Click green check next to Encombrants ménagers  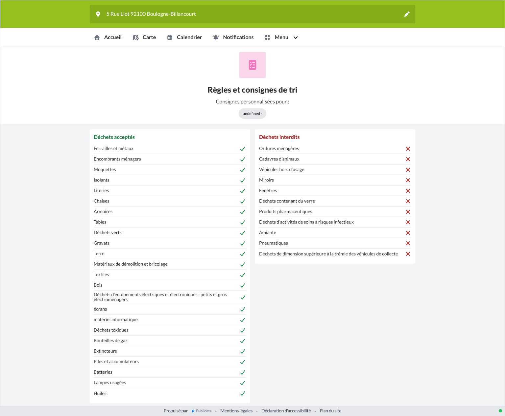pyautogui.click(x=243, y=159)
